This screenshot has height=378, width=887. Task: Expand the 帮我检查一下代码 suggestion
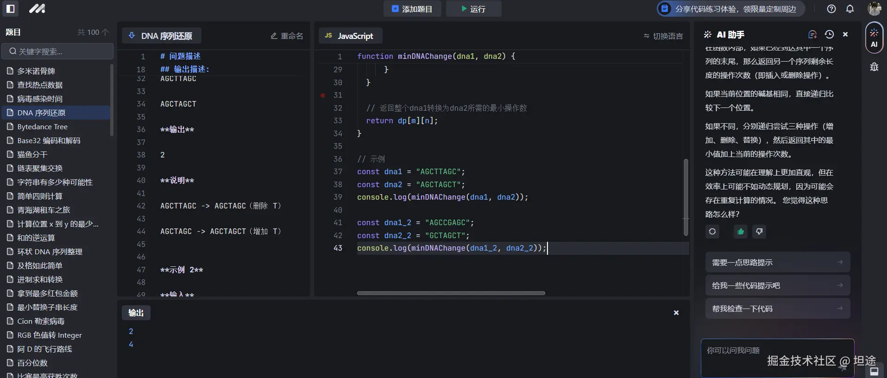click(x=777, y=309)
